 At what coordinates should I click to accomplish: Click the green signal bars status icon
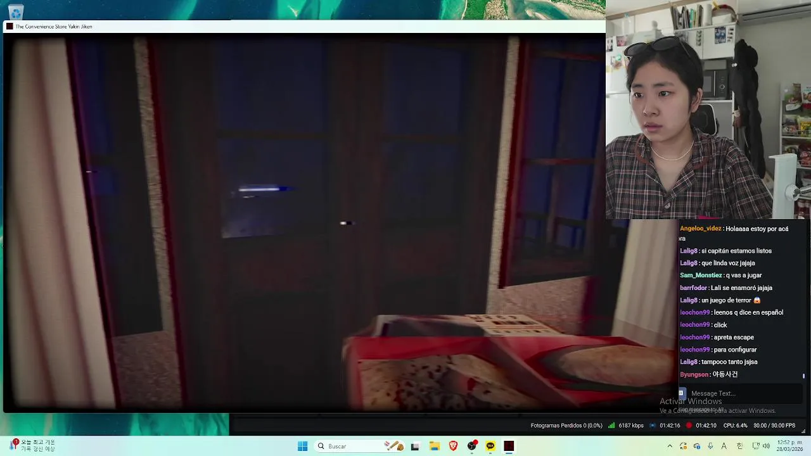click(x=611, y=426)
